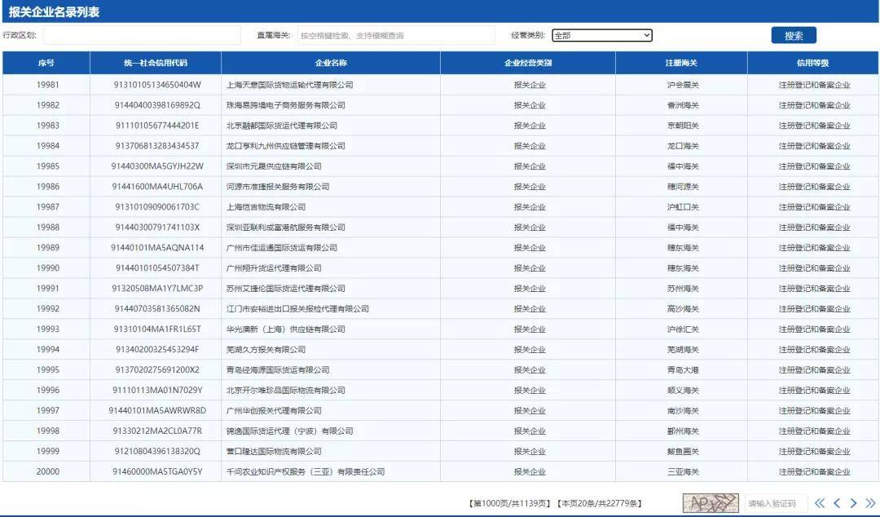Click the 注册海关 column header
880x517 pixels.
click(681, 62)
